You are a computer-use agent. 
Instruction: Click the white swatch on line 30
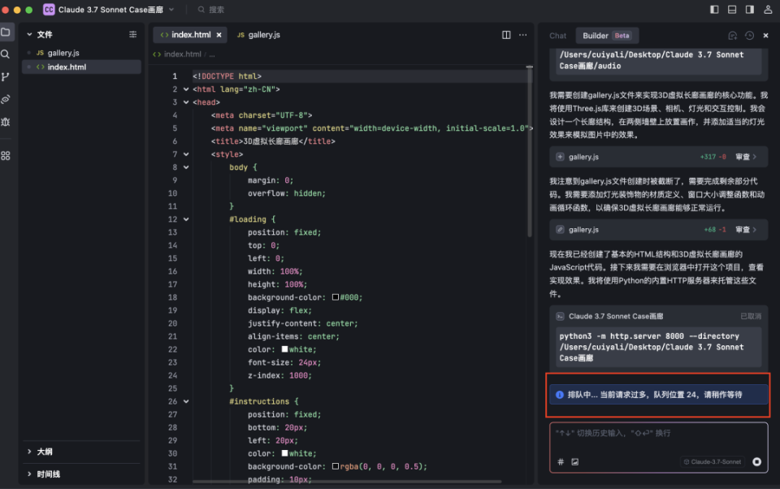[284, 453]
